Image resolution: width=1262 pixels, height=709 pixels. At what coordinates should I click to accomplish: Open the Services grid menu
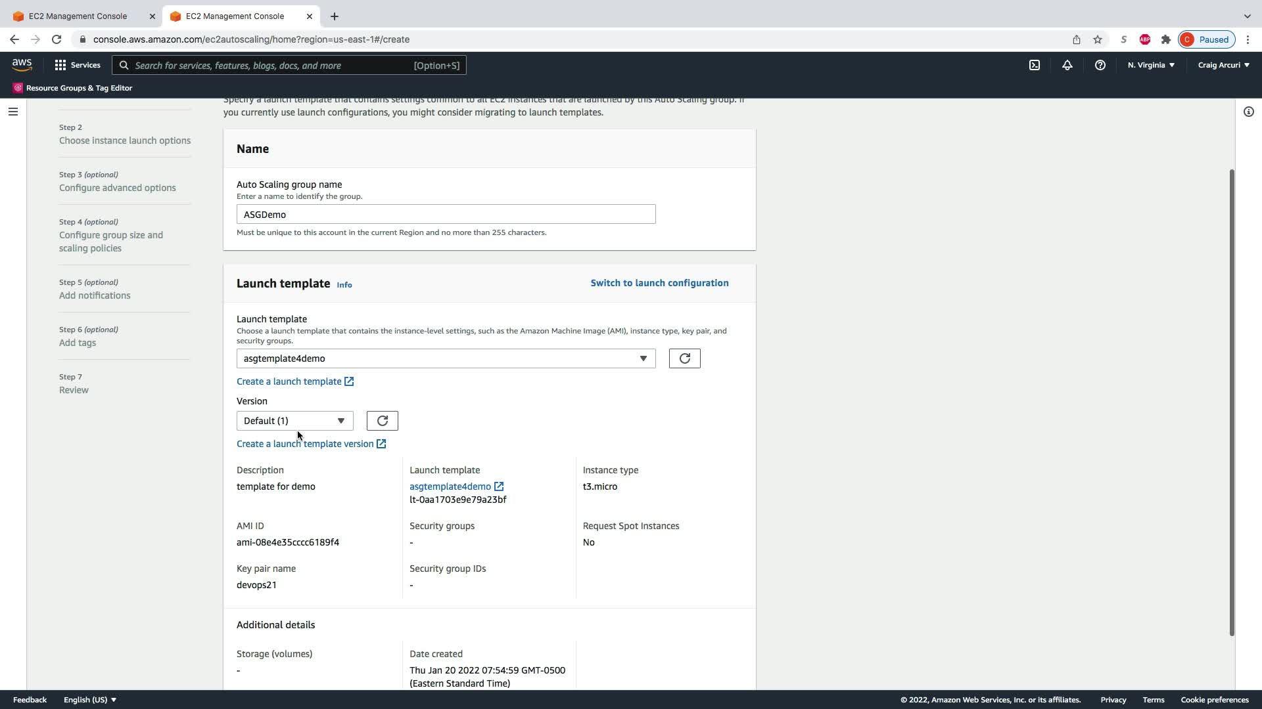pos(78,65)
